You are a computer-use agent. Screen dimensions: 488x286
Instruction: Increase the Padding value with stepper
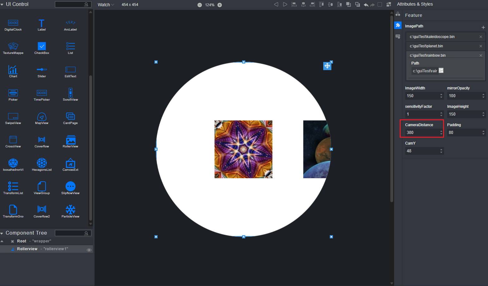tap(483, 131)
